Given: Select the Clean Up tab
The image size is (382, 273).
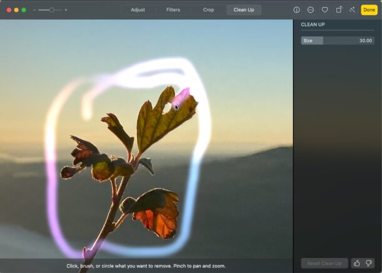Looking at the screenshot, I should [x=244, y=10].
